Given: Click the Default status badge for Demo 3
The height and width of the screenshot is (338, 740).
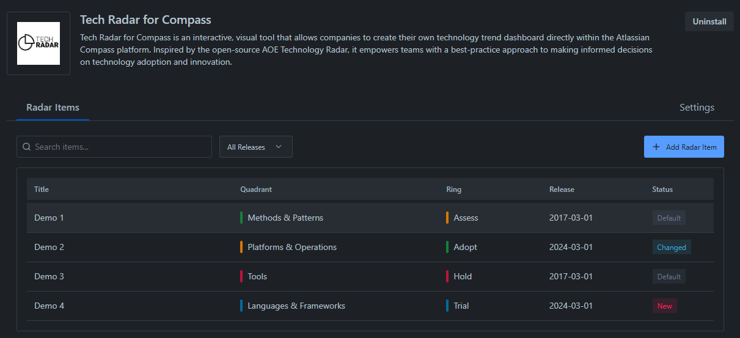Looking at the screenshot, I should click(669, 276).
